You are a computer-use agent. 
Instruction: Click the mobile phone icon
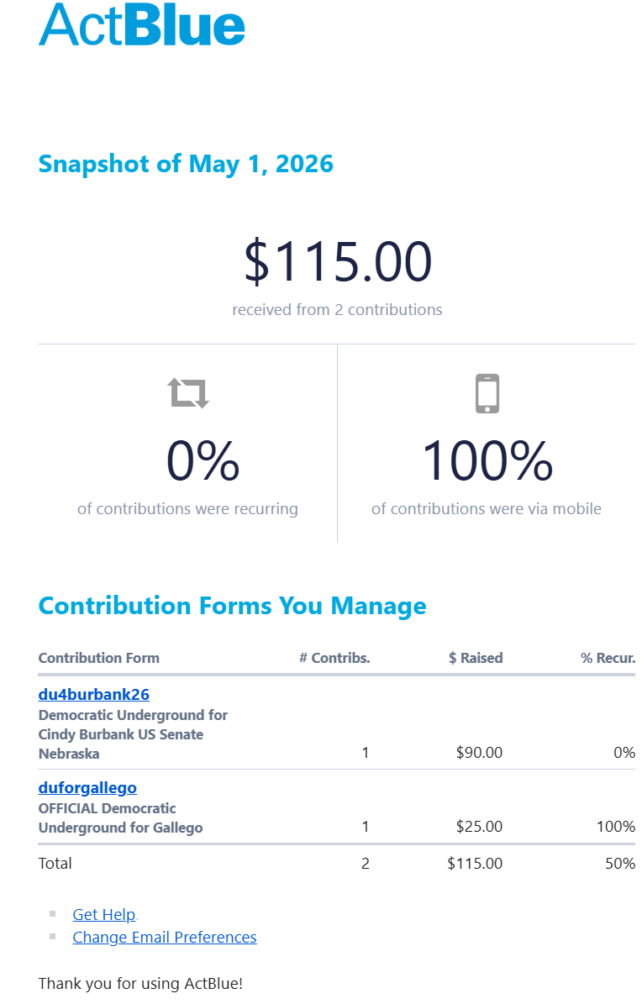coord(487,393)
